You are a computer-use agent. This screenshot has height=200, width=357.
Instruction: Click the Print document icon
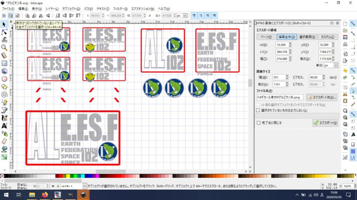(345, 44)
